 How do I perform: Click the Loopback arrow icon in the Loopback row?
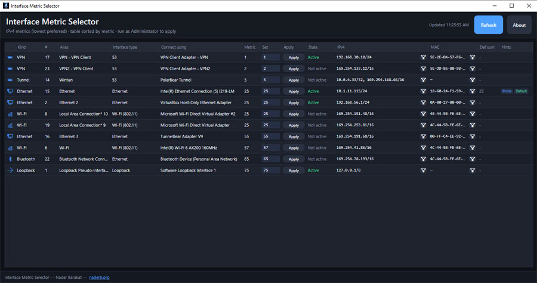click(10, 170)
